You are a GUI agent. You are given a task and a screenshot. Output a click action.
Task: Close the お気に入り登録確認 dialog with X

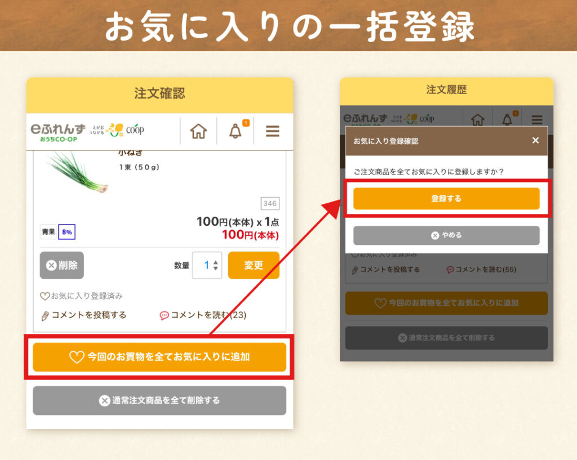point(535,140)
